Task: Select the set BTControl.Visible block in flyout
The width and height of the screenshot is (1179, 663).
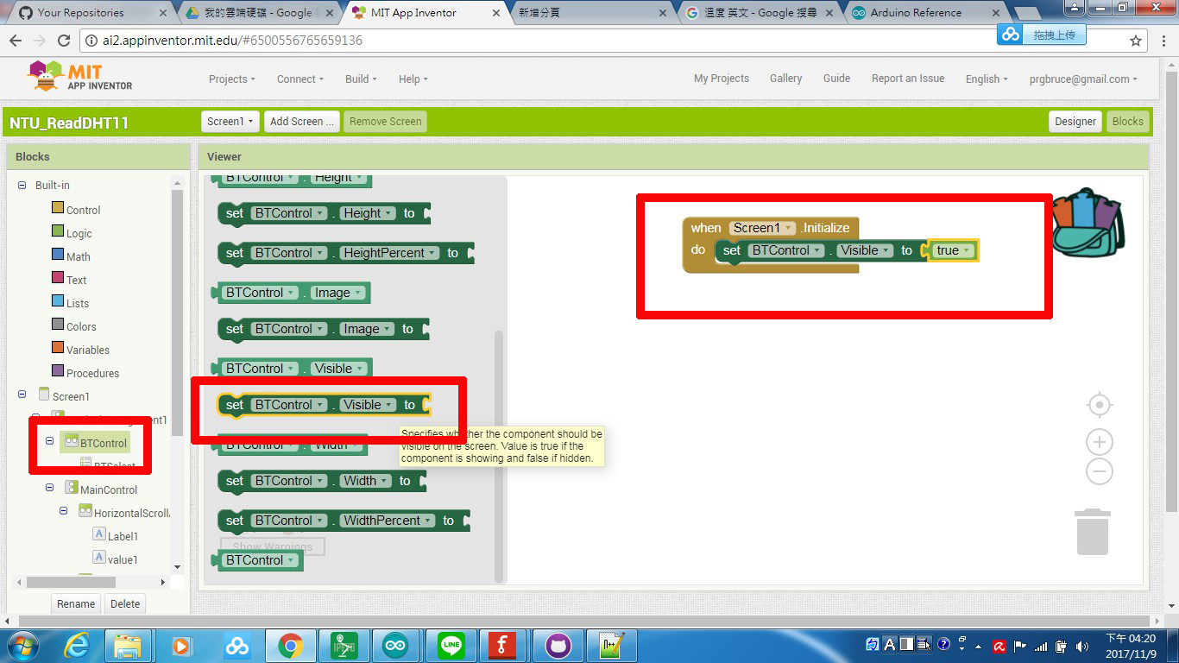Action: (324, 405)
